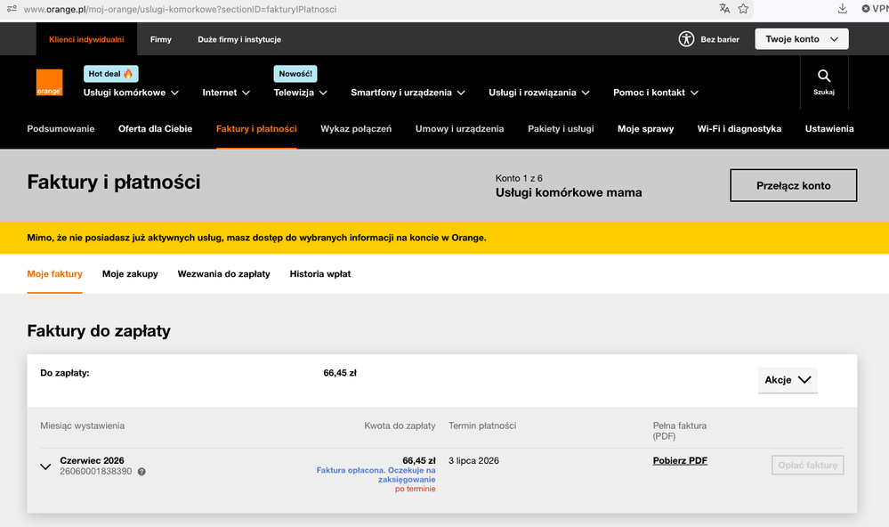
Task: Click the Bez barier accessibility icon
Action: pyautogui.click(x=686, y=39)
